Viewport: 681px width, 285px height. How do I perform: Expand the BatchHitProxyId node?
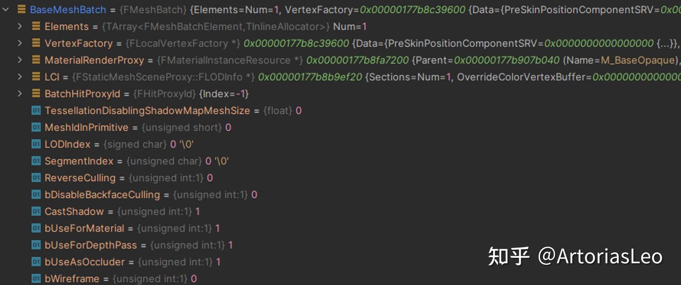click(x=20, y=94)
